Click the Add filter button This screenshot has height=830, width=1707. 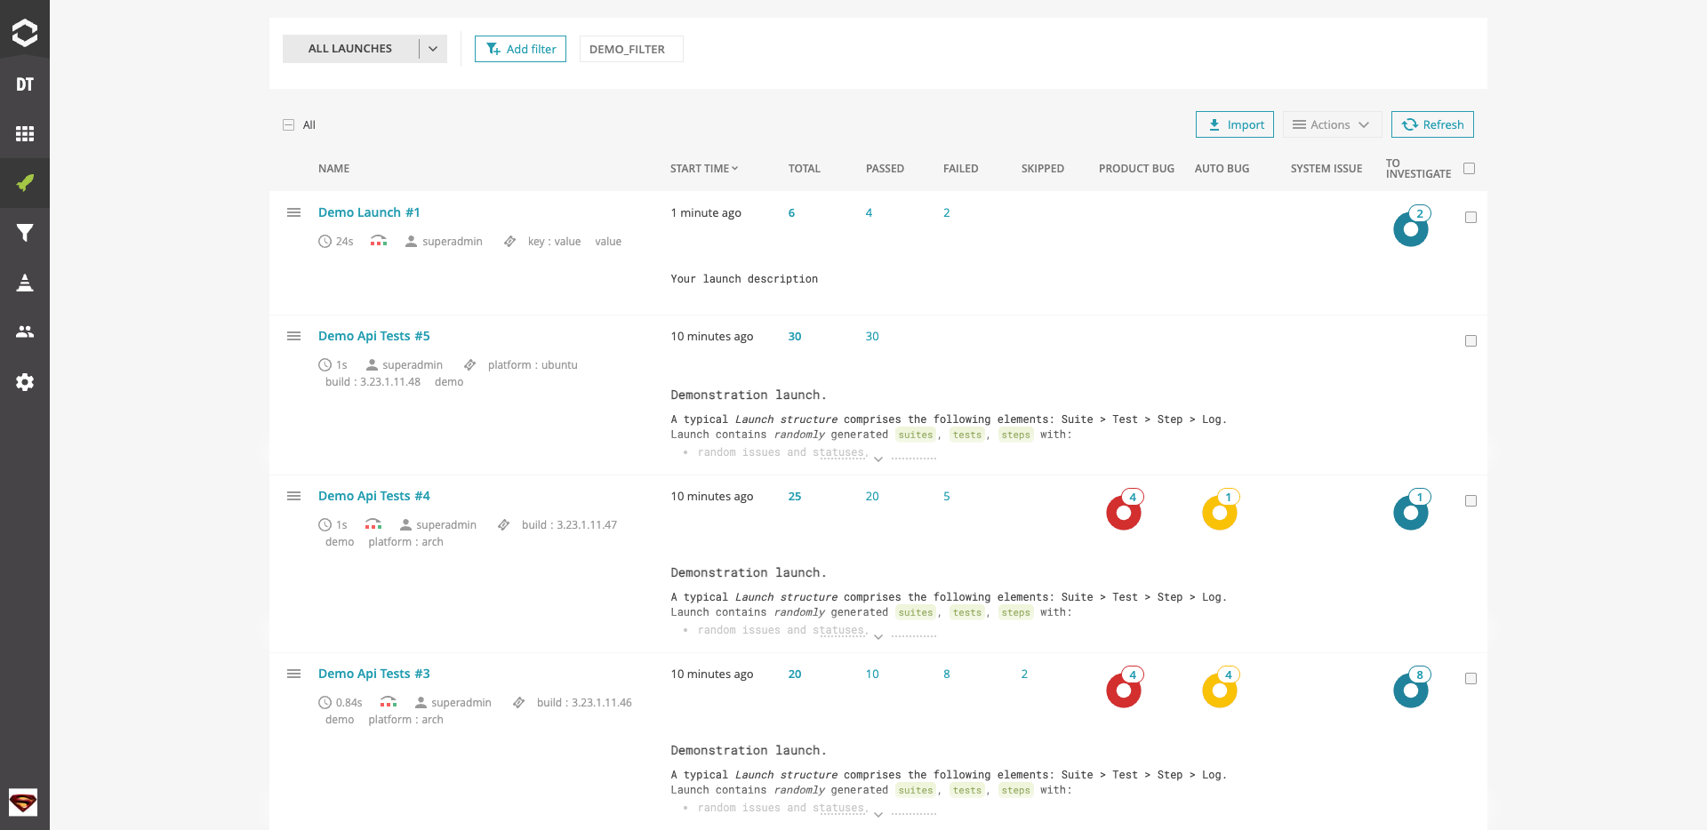tap(520, 49)
